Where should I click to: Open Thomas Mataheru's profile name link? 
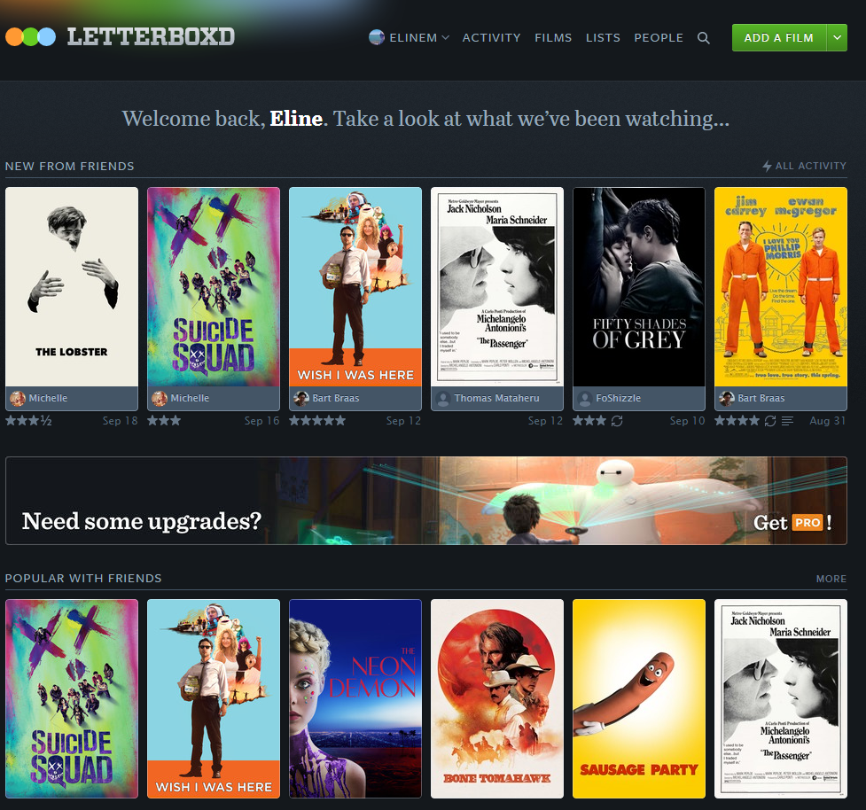click(497, 398)
